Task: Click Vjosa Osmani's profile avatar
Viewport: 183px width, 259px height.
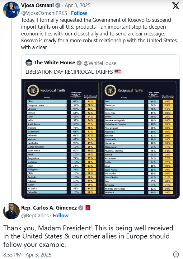Action: (x=12, y=10)
